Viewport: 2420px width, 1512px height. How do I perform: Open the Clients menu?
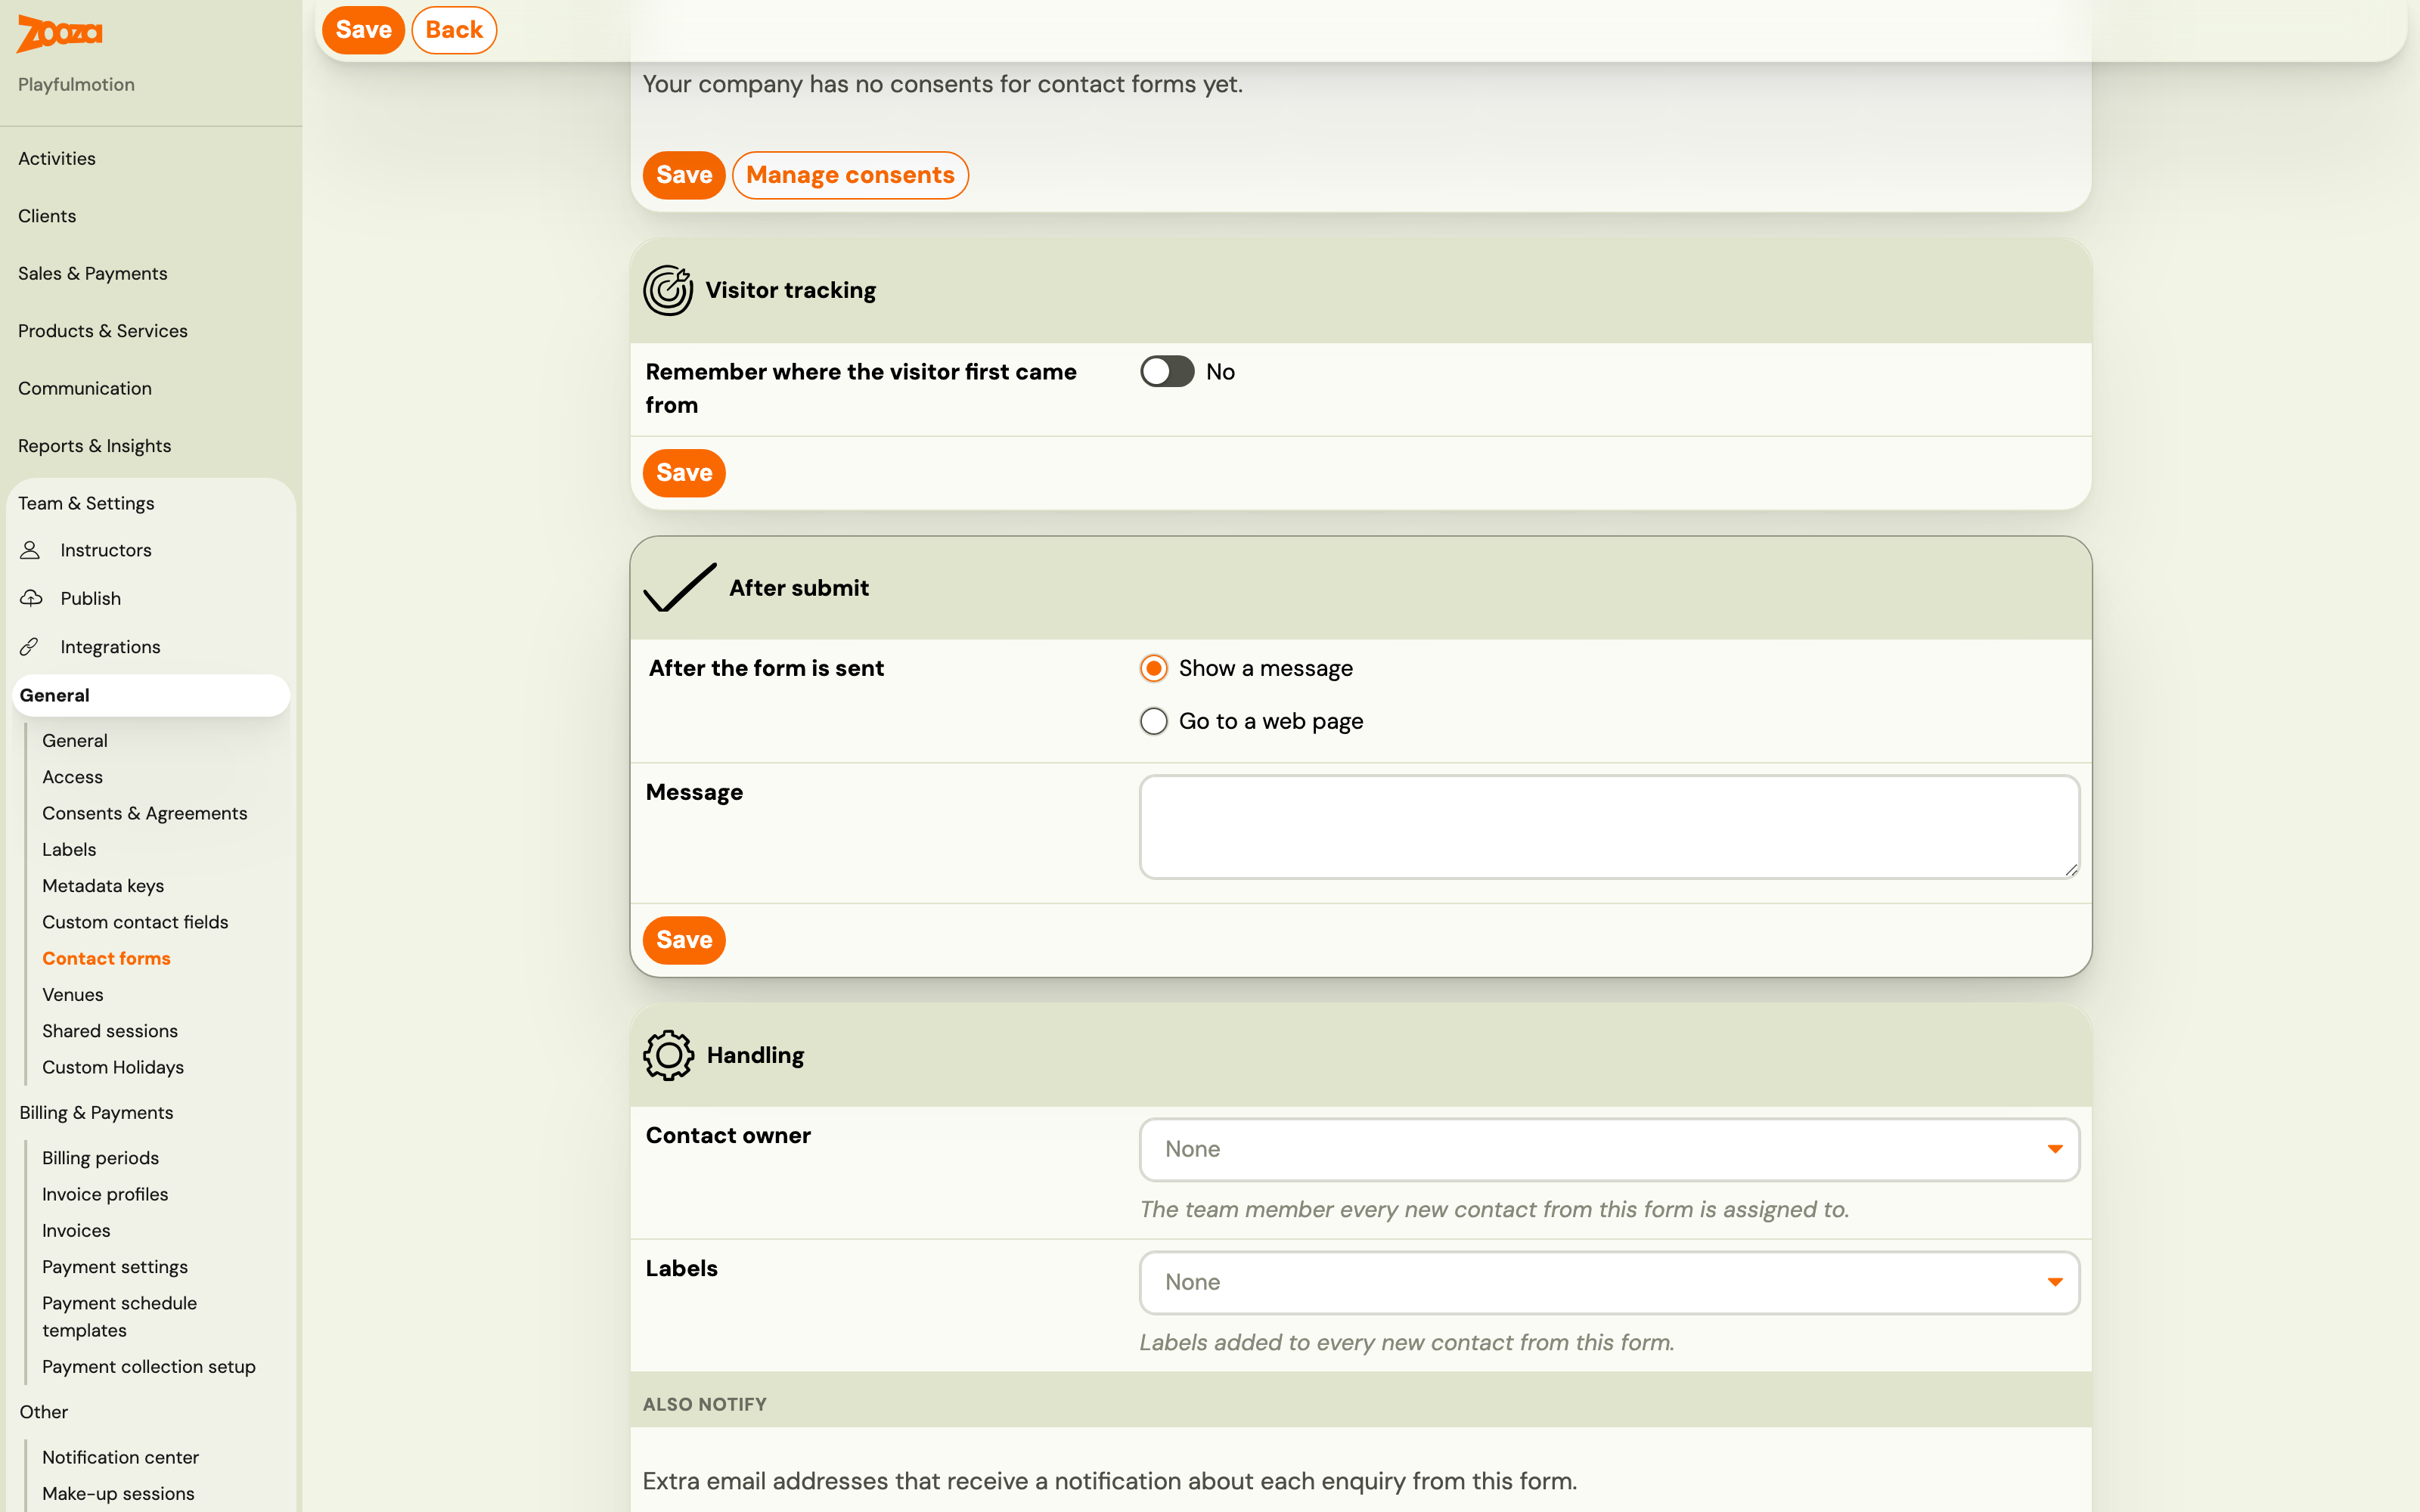pos(47,216)
